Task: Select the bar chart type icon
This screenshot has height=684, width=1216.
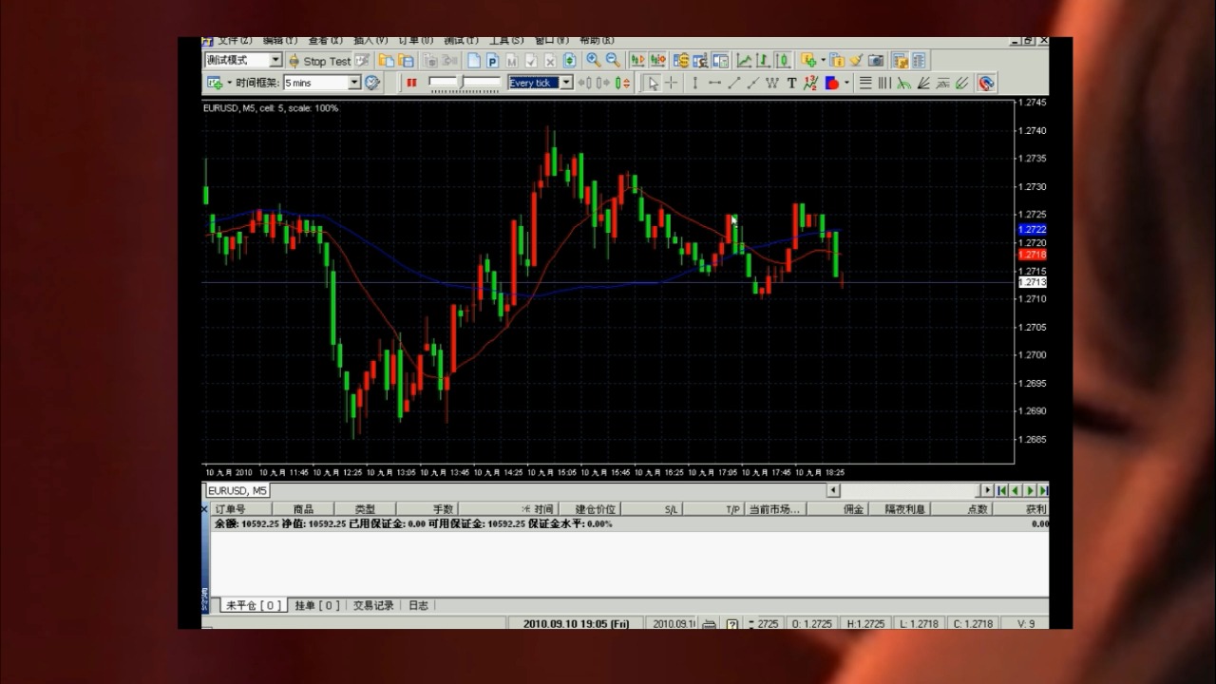Action: pyautogui.click(x=763, y=61)
